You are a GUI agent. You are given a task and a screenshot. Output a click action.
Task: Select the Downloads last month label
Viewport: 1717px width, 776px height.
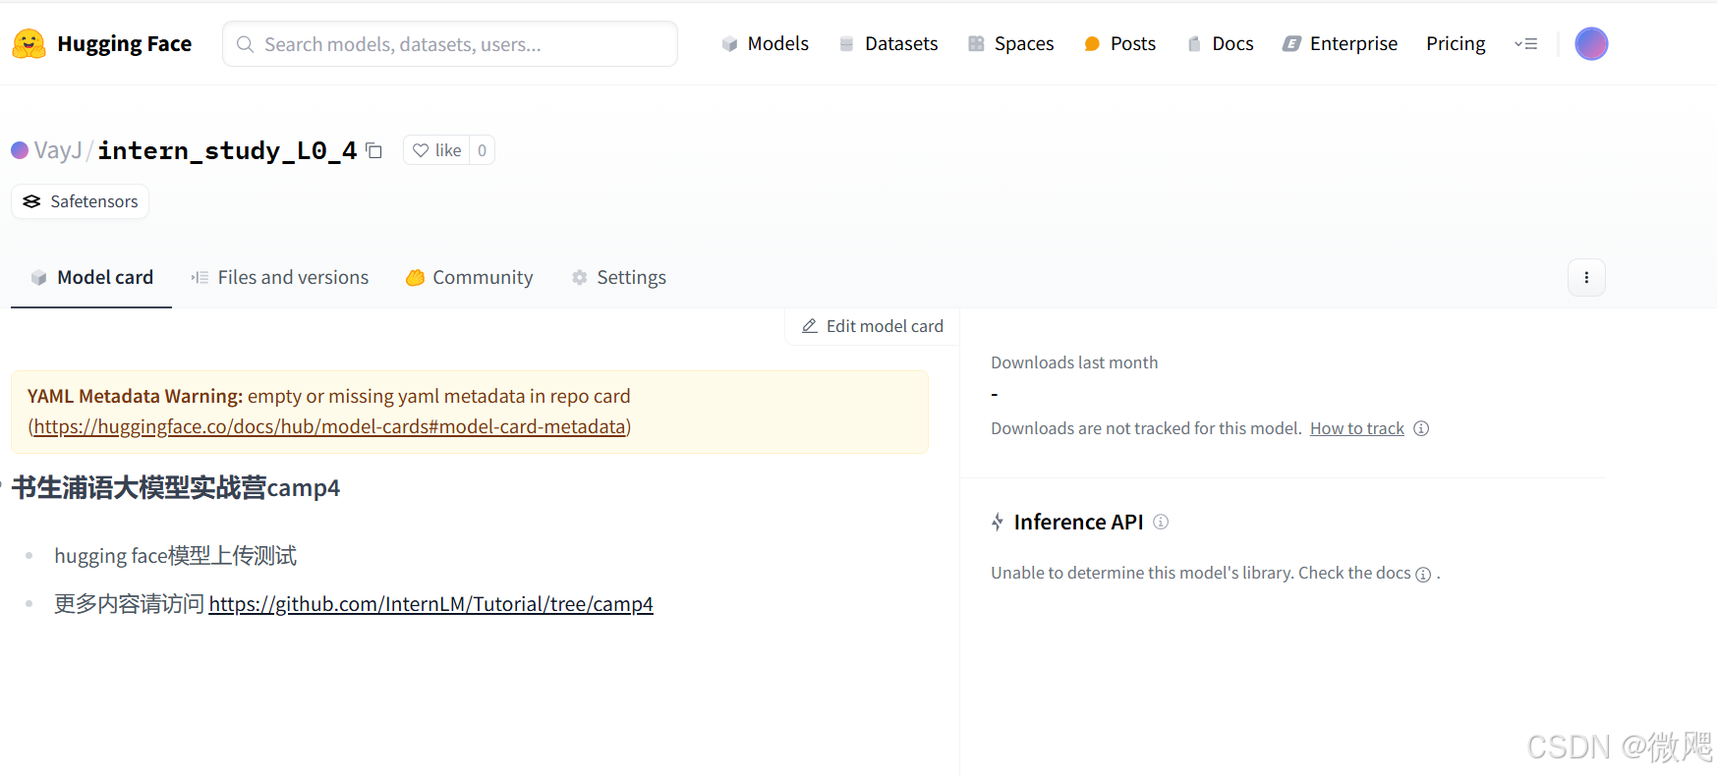point(1074,362)
